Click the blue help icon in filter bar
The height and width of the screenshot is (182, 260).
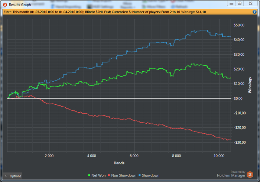(254, 12)
